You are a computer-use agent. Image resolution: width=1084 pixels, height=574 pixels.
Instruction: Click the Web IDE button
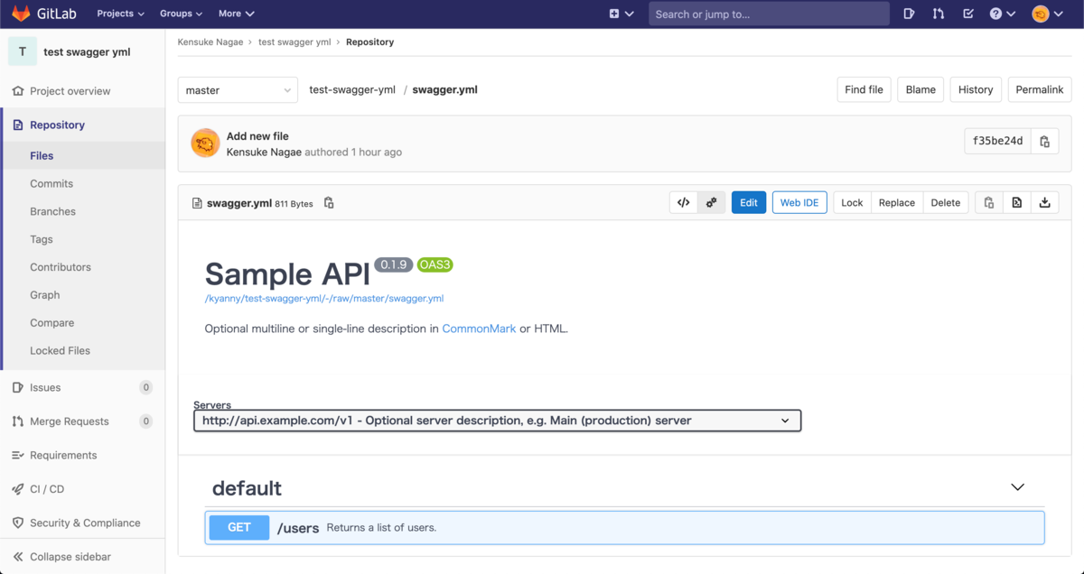799,202
